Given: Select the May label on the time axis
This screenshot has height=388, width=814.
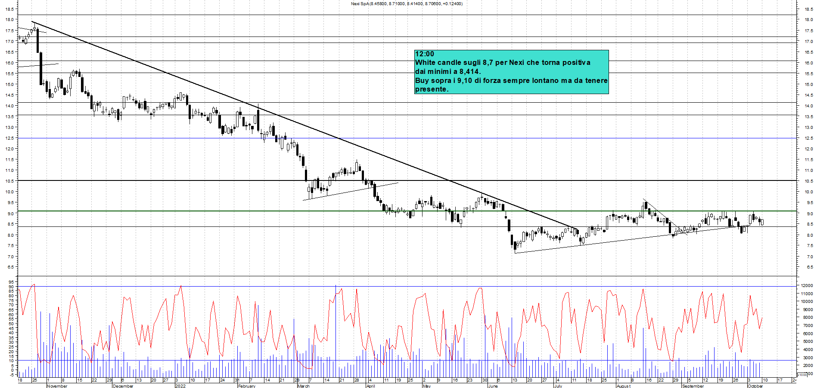Looking at the screenshot, I should tap(427, 386).
